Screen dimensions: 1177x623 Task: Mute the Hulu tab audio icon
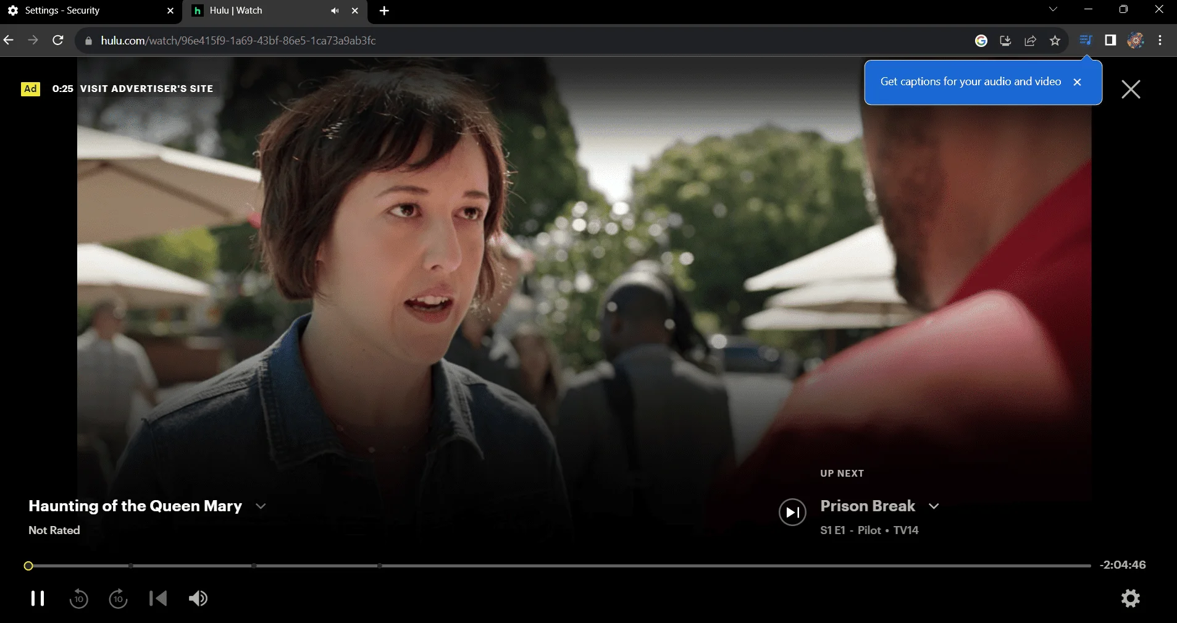pos(335,10)
